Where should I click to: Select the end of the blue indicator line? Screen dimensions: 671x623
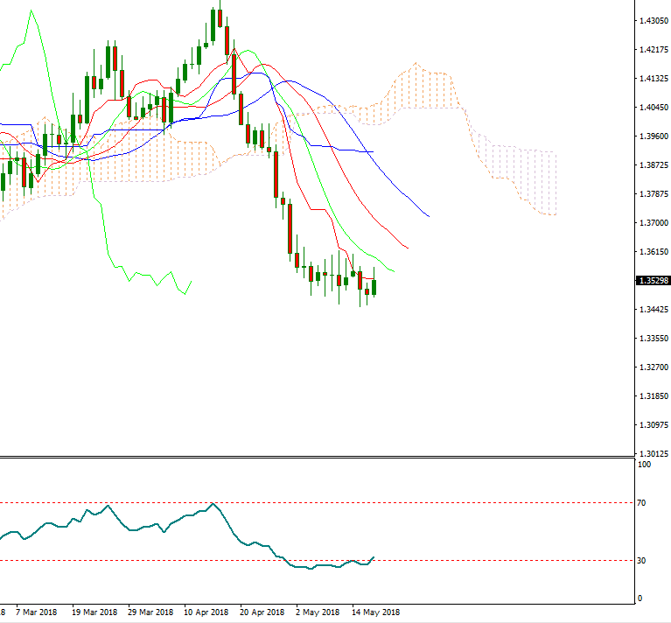point(428,215)
